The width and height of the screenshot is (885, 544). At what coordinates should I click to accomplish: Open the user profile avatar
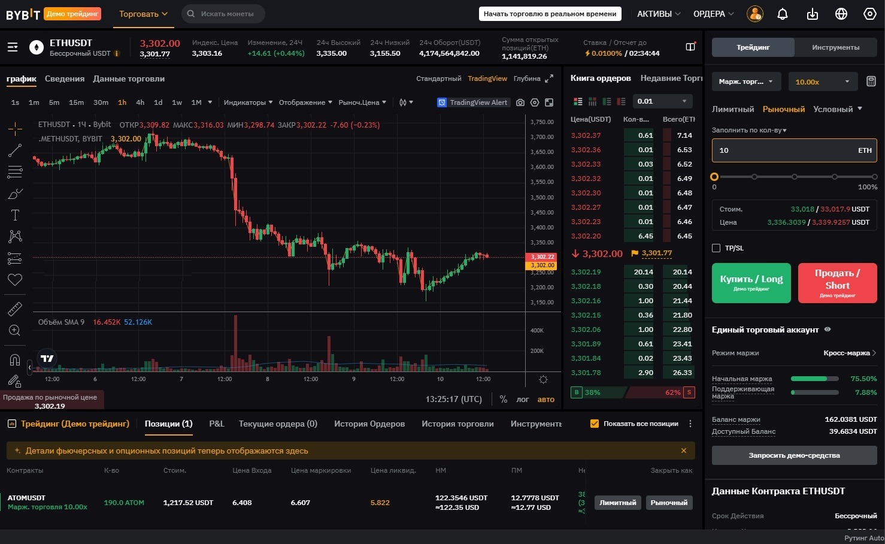pyautogui.click(x=754, y=14)
